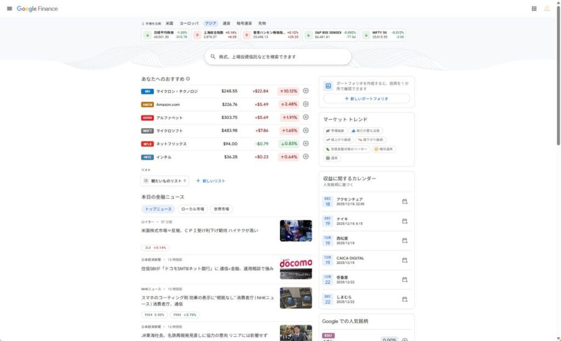Add しまむら earnings to calendar
Screen dimensions: 561x341
pos(405,299)
